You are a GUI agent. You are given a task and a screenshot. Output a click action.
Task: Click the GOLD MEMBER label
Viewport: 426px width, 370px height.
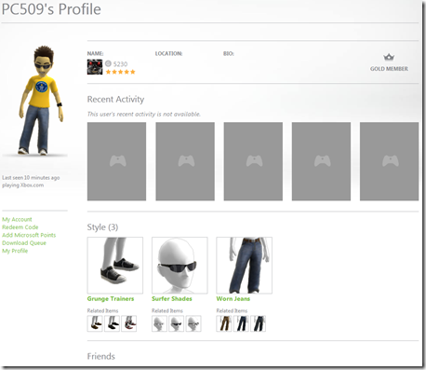point(389,69)
